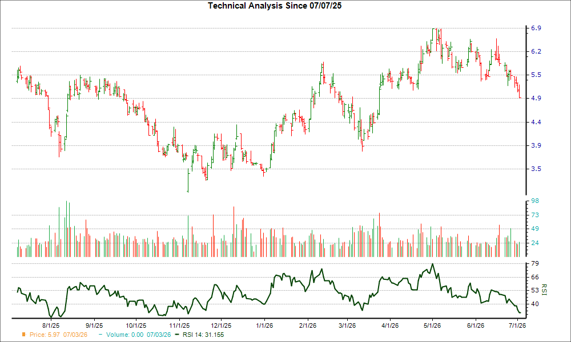Click the 8/1/25 date axis label
This screenshot has height=342, width=571.
pyautogui.click(x=51, y=325)
